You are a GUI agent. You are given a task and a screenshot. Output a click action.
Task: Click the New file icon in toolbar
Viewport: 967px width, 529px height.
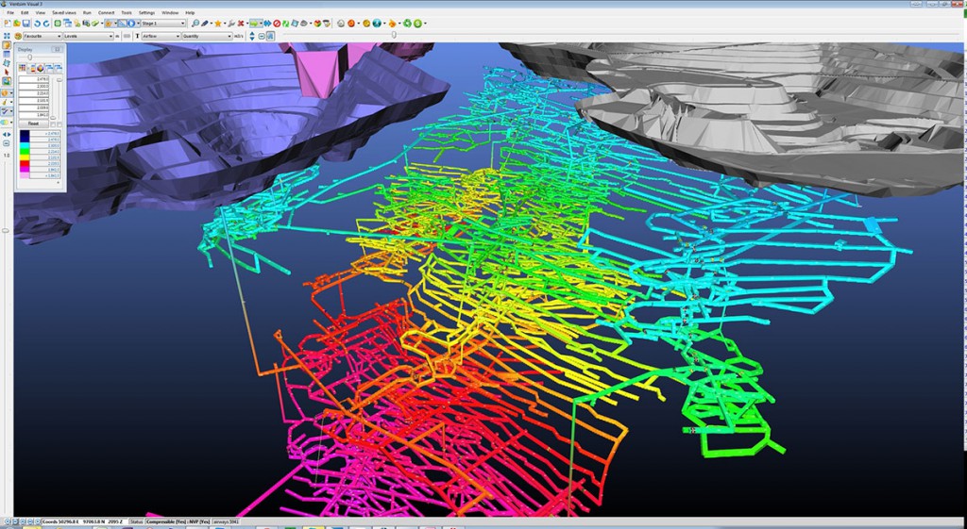(x=8, y=24)
